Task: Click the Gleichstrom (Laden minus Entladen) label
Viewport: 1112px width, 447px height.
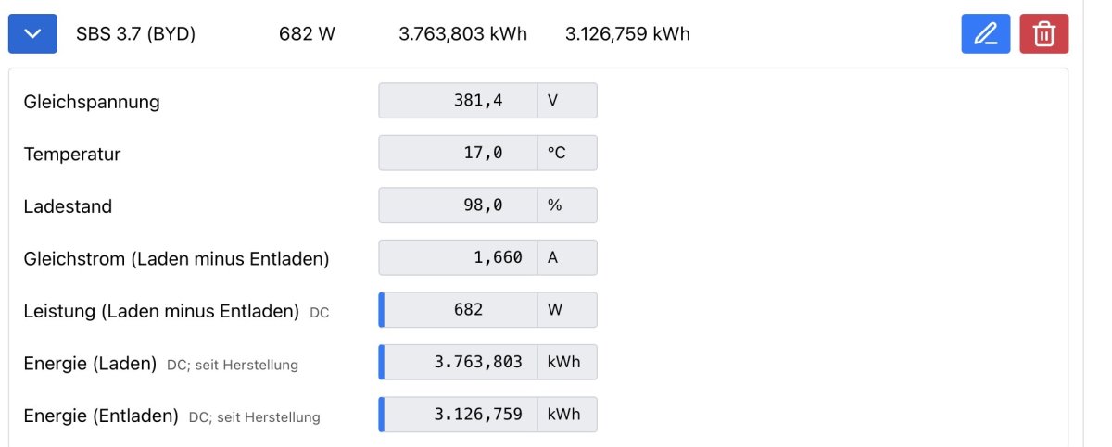Action: click(x=176, y=259)
